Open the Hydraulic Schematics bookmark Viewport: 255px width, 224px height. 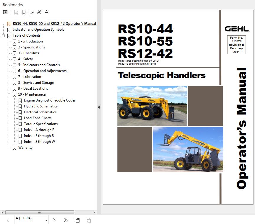click(40, 106)
